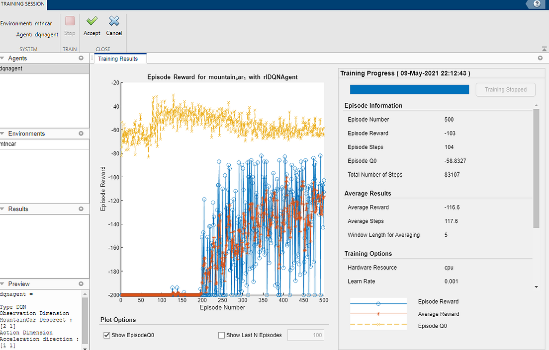Close the Environments panel with its circle icon
This screenshot has height=350, width=549.
click(x=81, y=134)
